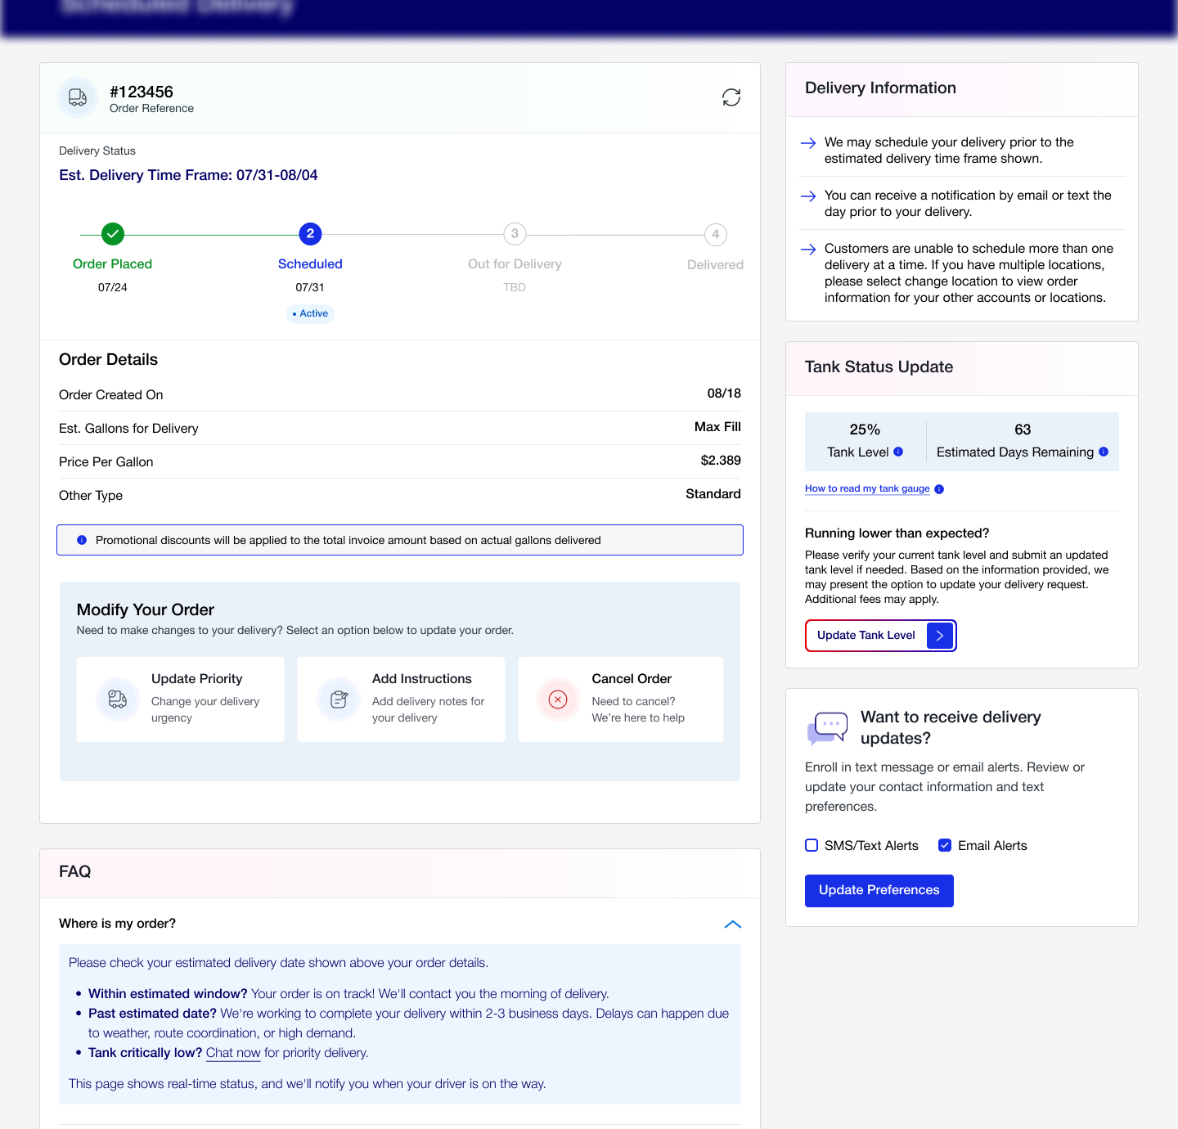Click the #123456 order reference number
The width and height of the screenshot is (1178, 1129).
pos(142,92)
